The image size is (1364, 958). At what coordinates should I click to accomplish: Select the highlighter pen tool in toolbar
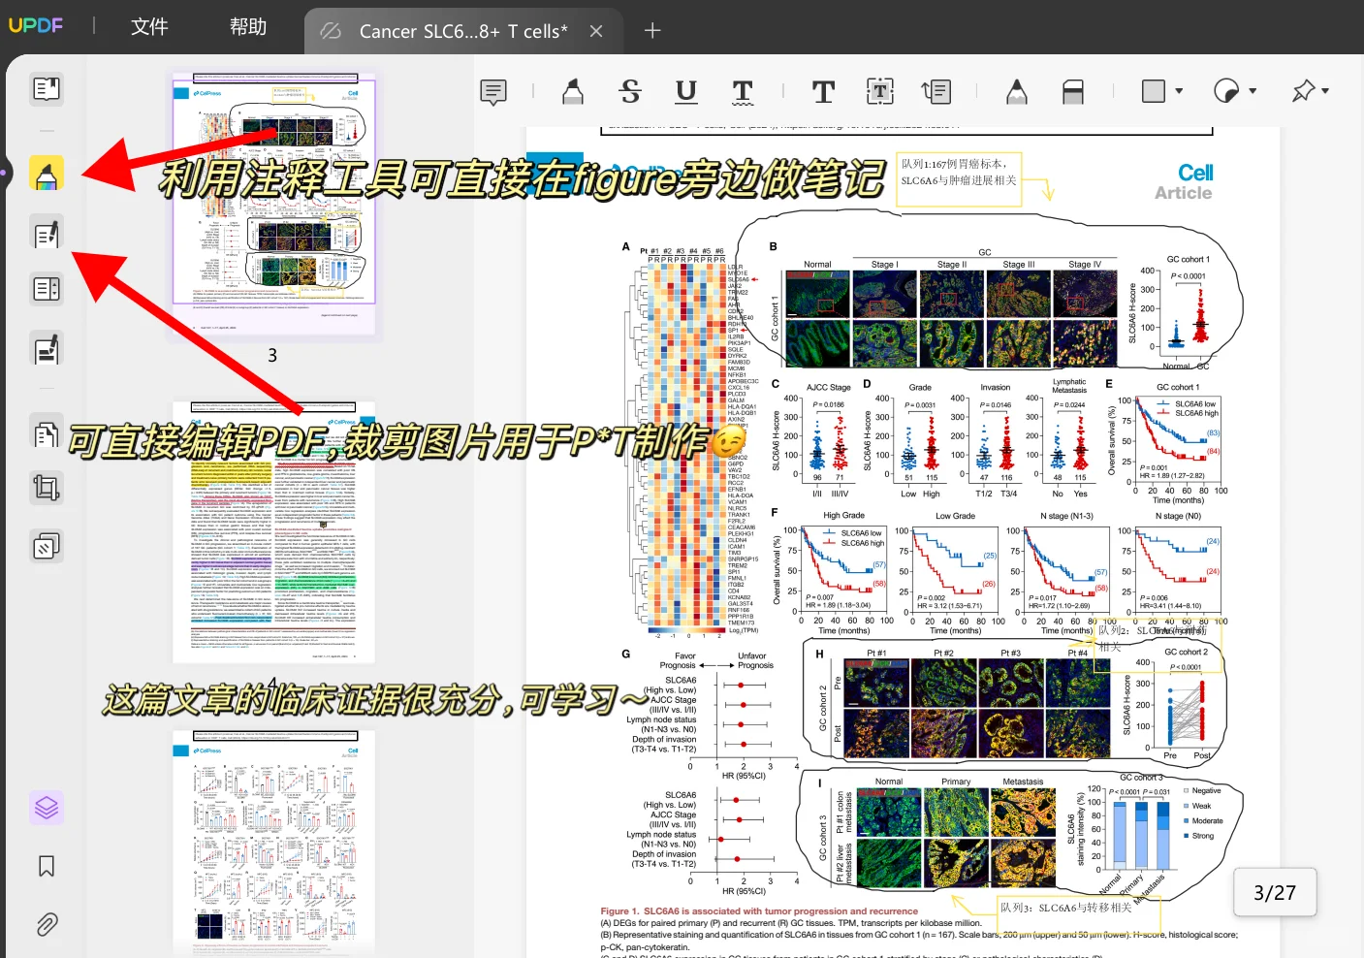573,92
